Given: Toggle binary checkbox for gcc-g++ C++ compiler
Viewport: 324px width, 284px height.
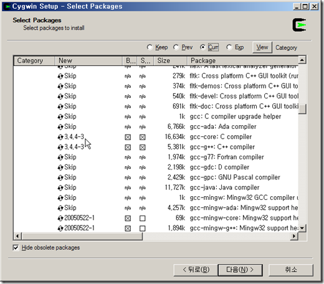Looking at the screenshot, I should coord(128,148).
